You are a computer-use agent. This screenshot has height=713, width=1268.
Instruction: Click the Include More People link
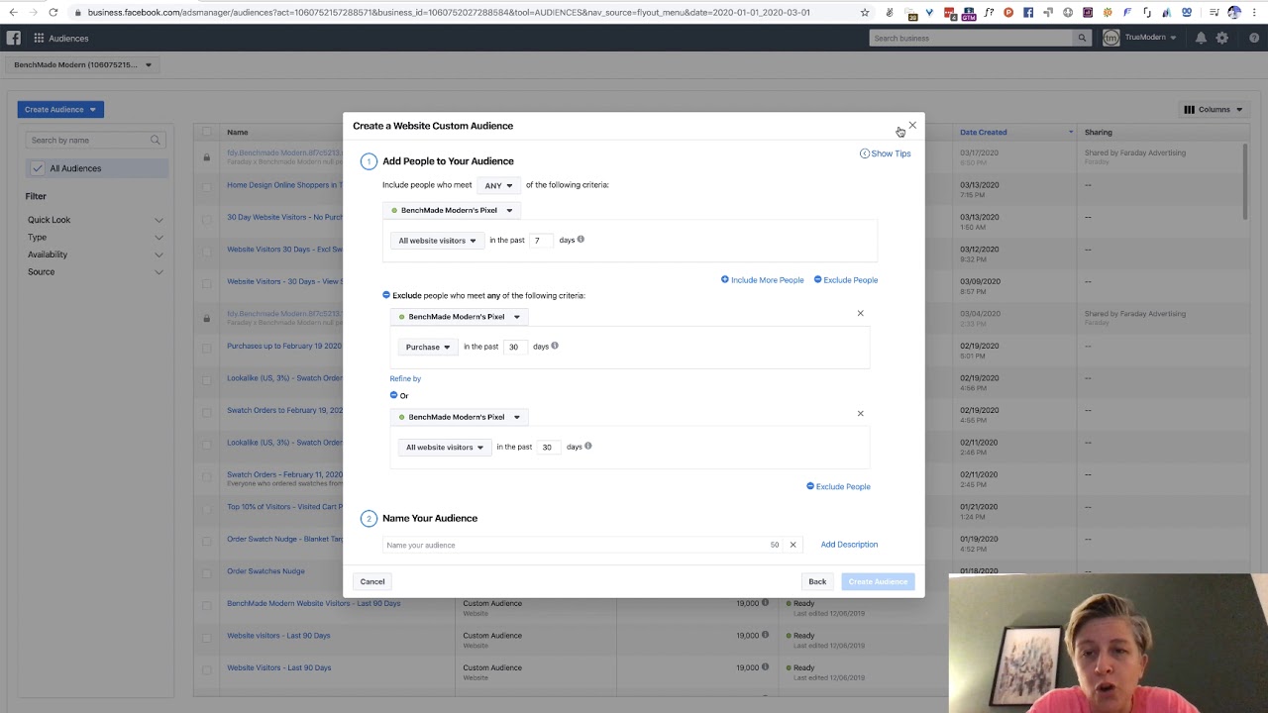[762, 280]
